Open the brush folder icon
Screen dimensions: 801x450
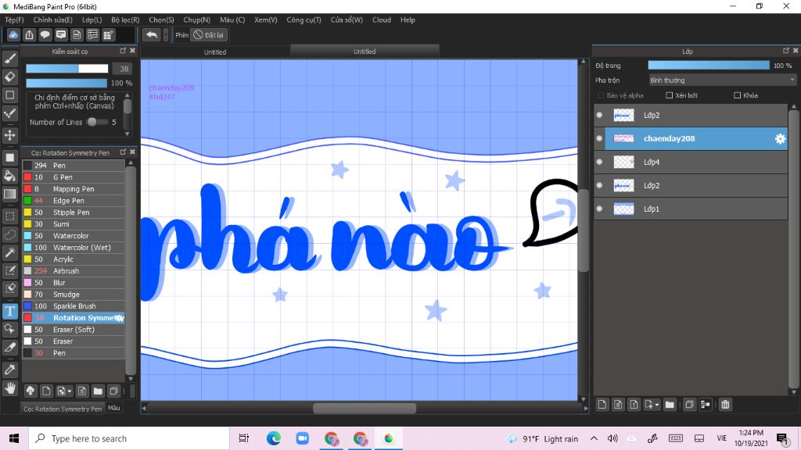point(98,391)
